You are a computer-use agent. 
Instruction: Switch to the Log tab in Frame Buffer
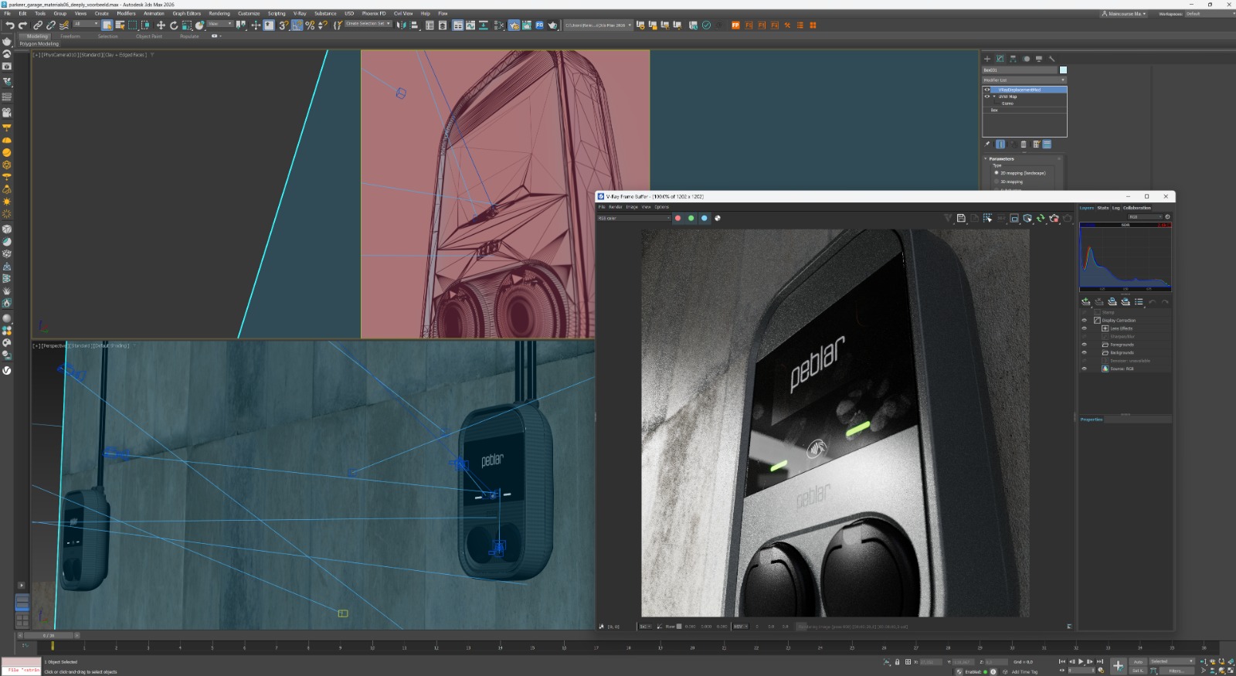tap(1115, 208)
